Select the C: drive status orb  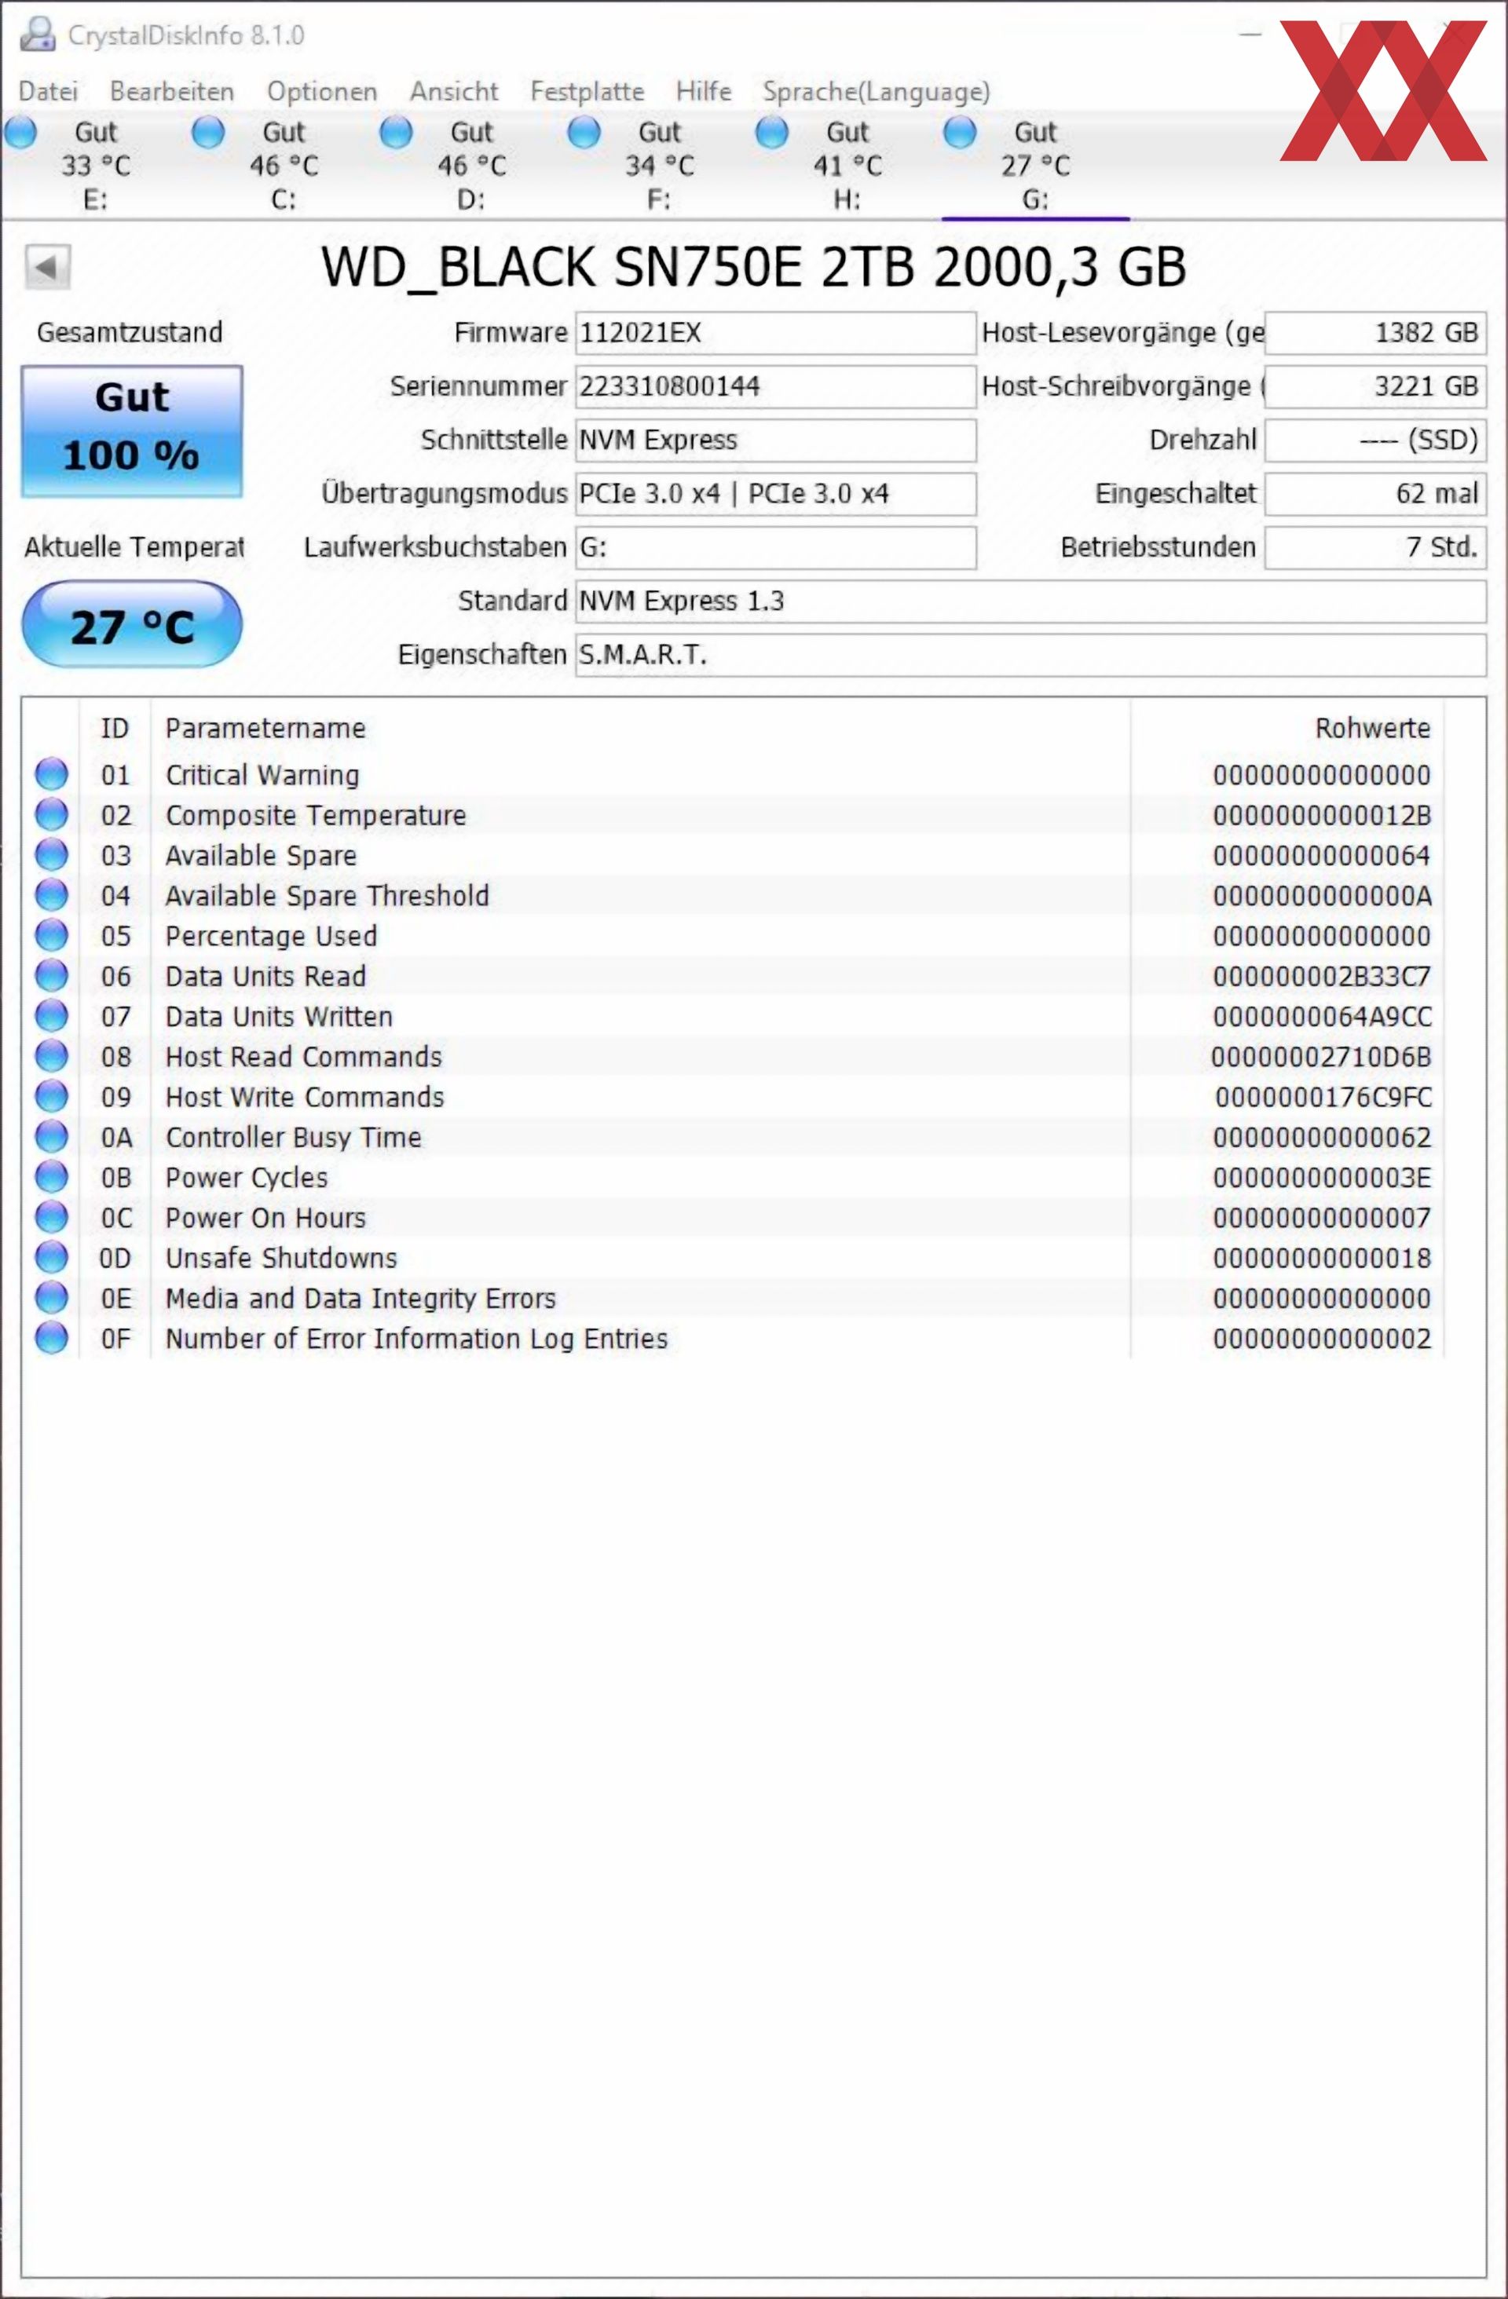(207, 133)
